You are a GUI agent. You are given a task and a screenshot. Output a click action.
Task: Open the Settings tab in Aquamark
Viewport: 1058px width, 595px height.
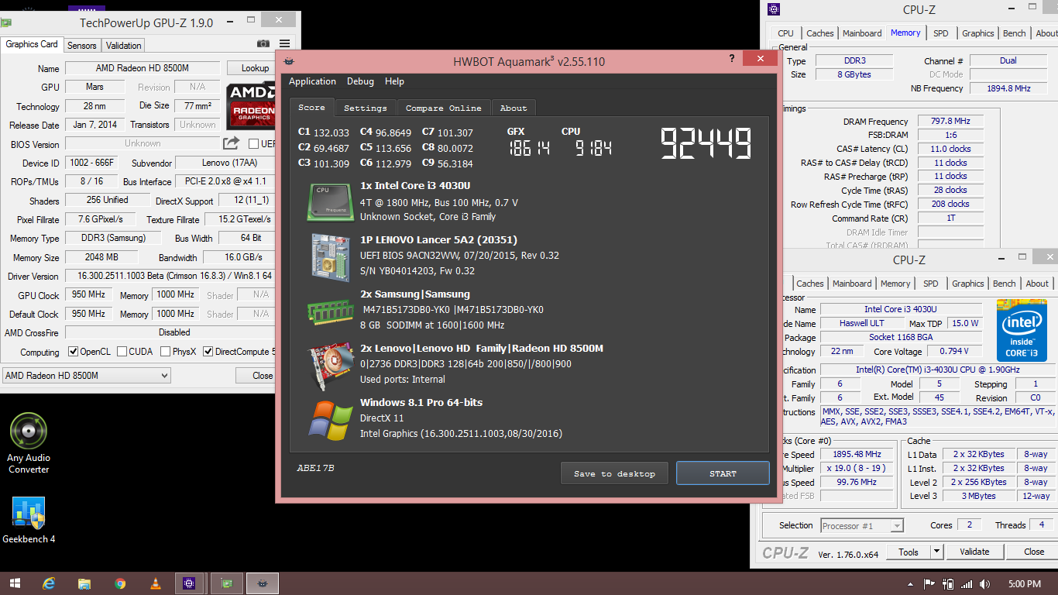tap(366, 108)
